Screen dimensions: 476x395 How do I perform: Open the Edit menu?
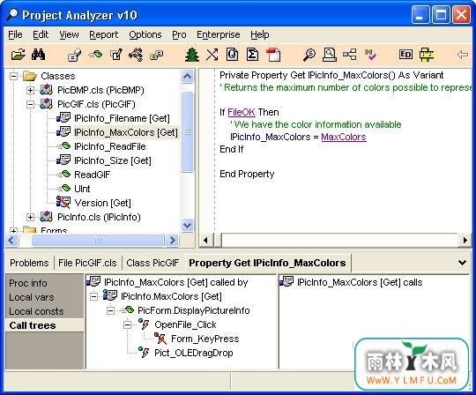41,34
